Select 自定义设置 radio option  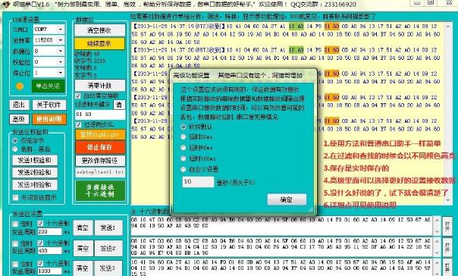coord(184,169)
